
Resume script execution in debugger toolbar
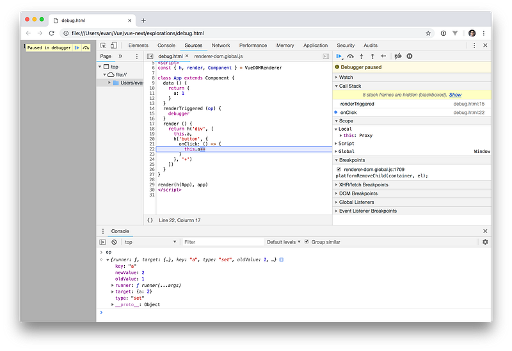339,56
